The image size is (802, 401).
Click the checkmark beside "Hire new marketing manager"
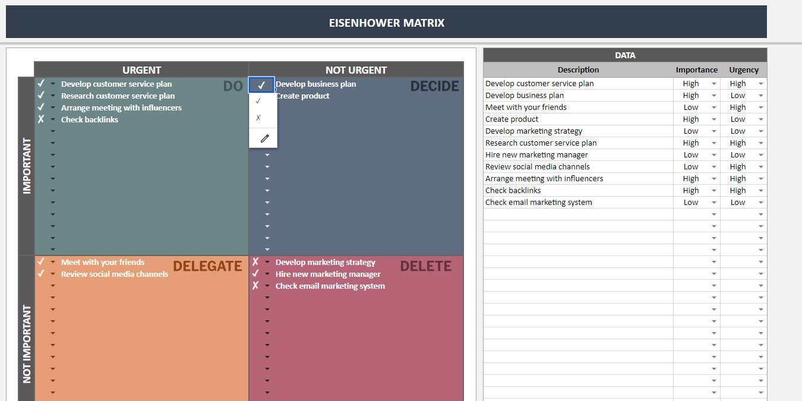coord(255,274)
